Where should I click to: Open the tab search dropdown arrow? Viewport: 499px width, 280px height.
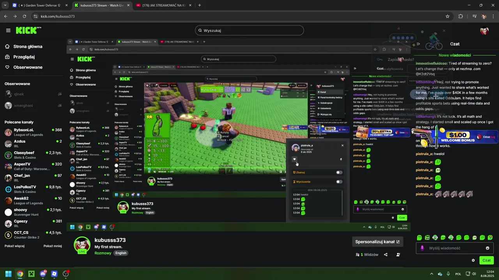5,5
